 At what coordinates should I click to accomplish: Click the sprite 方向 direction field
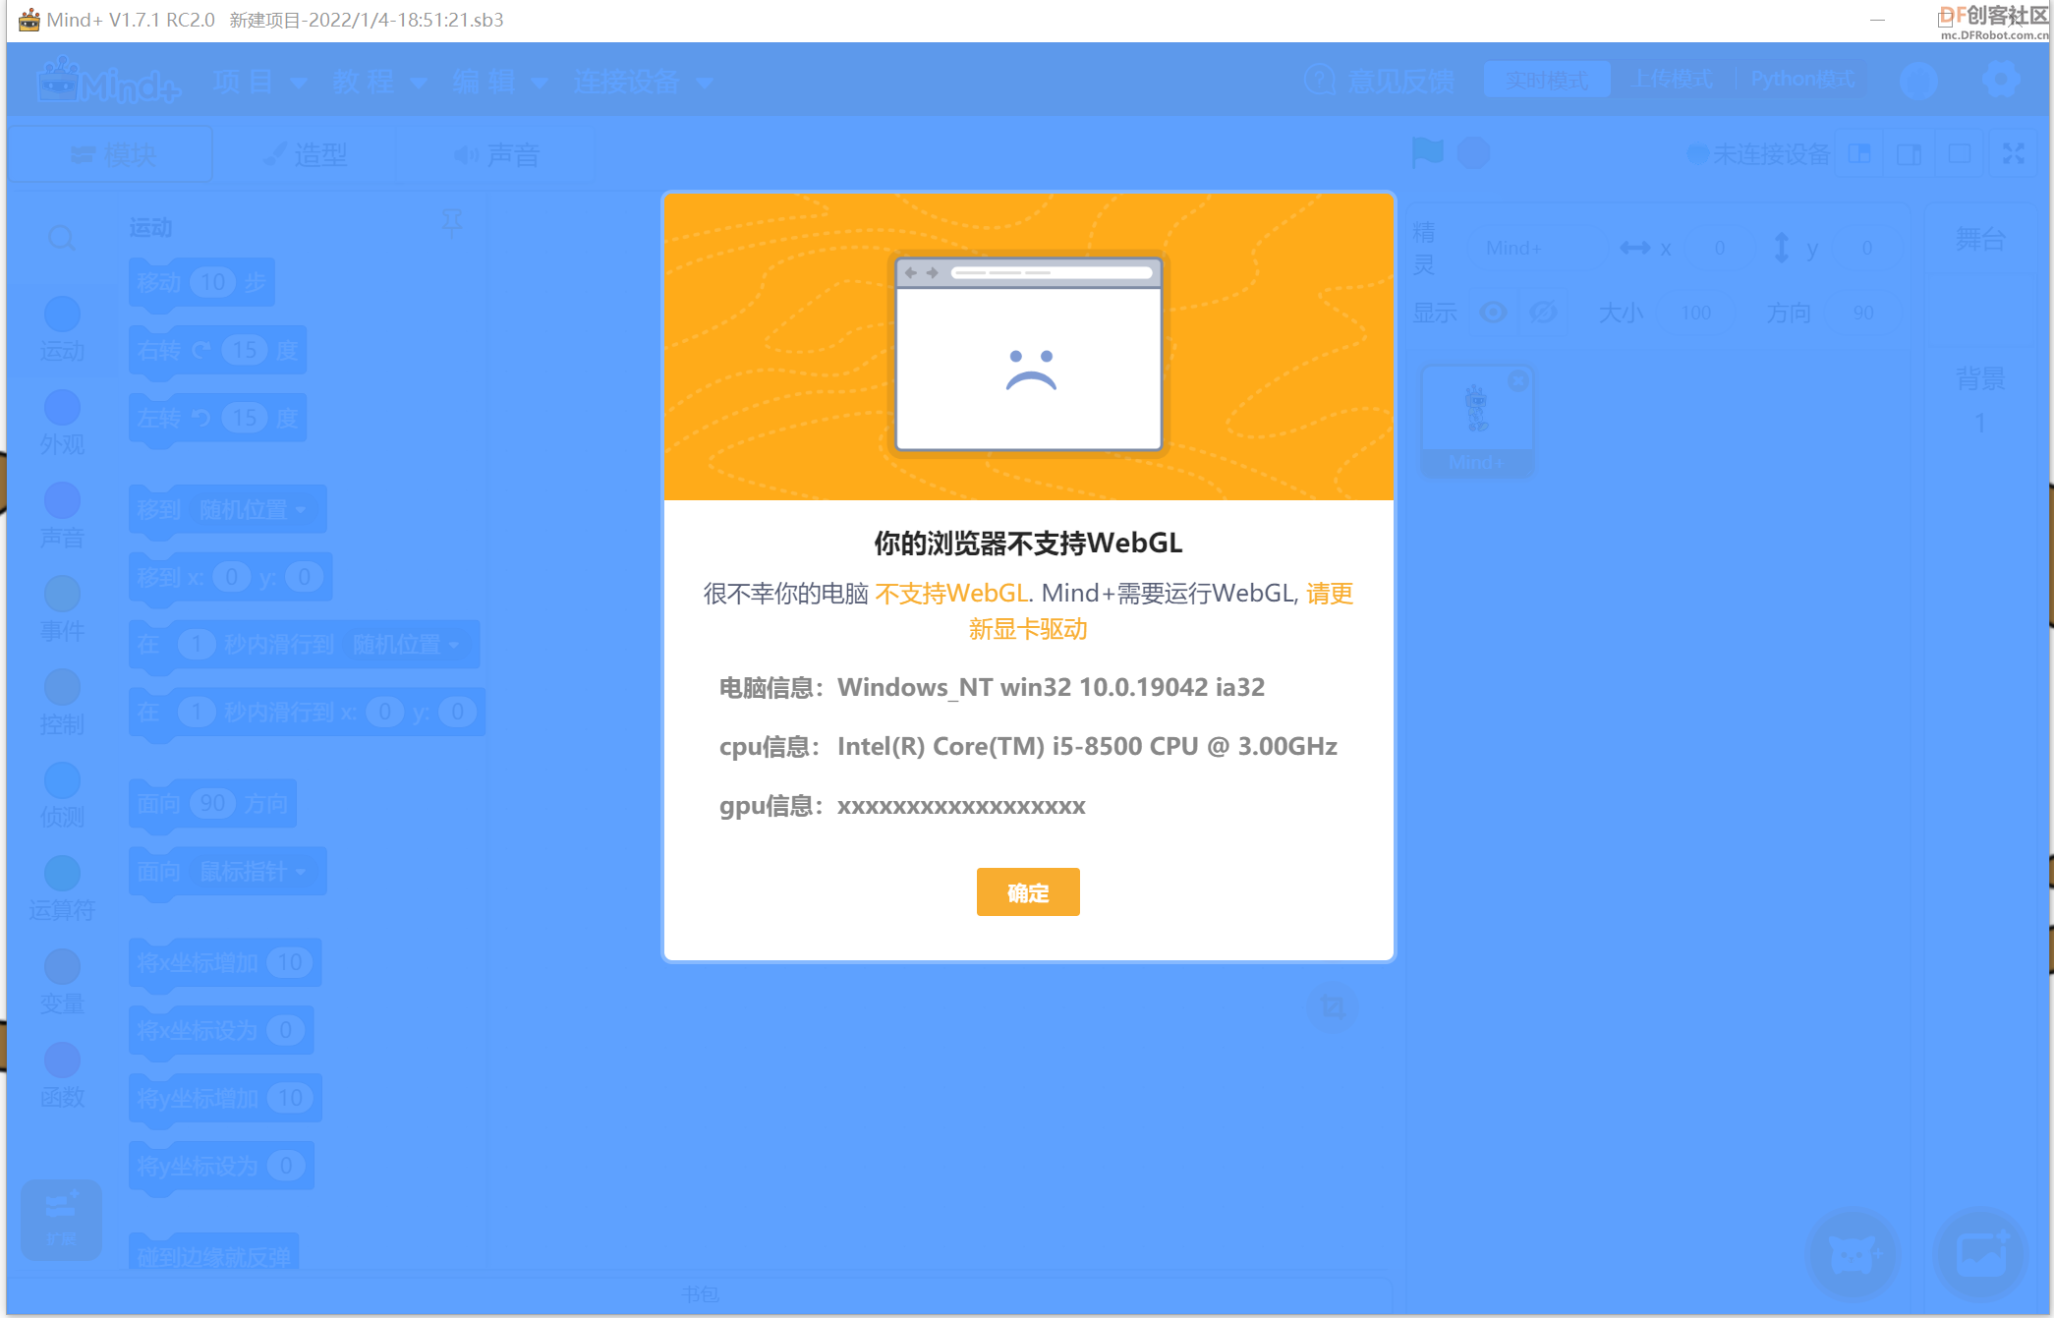(1863, 313)
